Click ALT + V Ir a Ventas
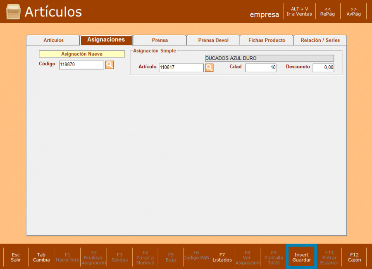The height and width of the screenshot is (269, 372). tap(299, 12)
